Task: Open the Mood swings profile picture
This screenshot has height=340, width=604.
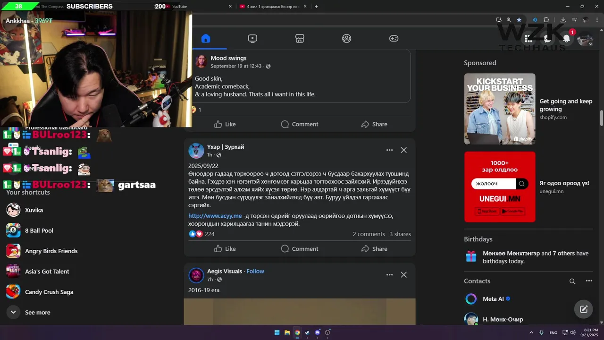Action: coord(201,61)
